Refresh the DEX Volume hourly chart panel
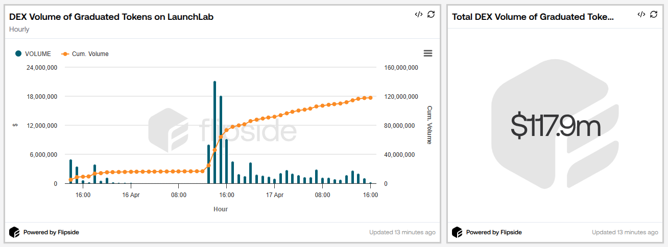This screenshot has width=668, height=247. point(431,14)
